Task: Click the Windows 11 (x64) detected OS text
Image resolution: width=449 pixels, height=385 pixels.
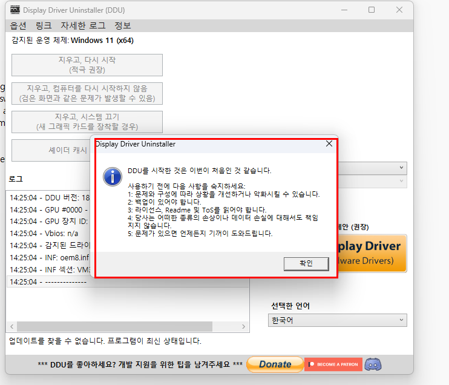Action: point(102,41)
